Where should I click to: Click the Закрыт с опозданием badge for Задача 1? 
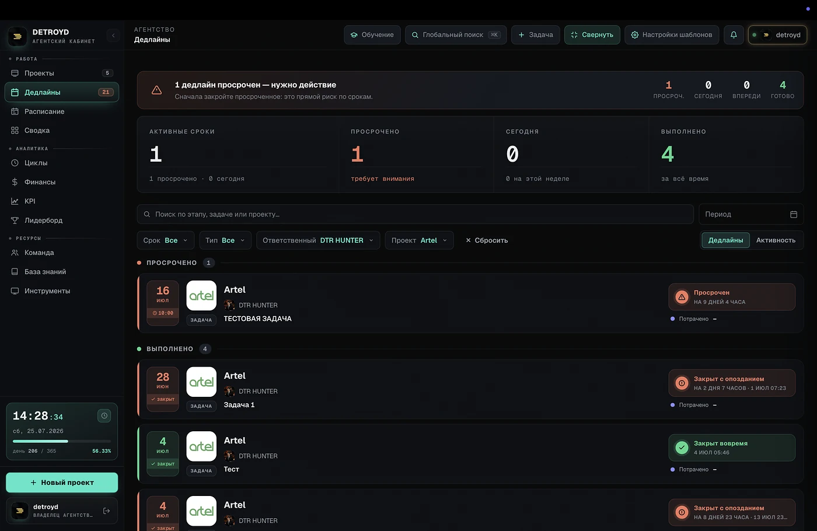[732, 383]
